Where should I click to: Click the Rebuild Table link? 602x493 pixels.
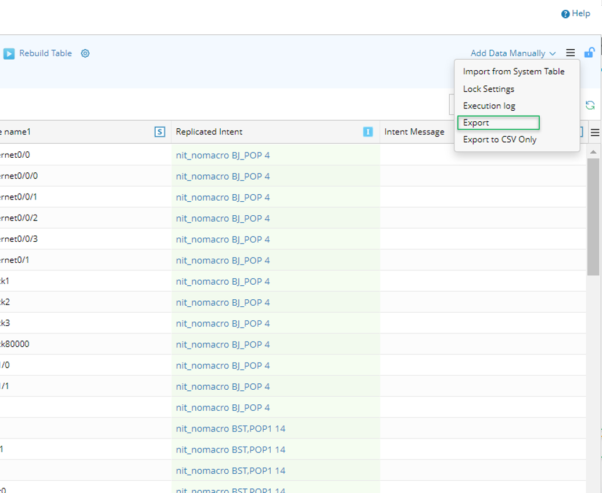click(x=45, y=53)
